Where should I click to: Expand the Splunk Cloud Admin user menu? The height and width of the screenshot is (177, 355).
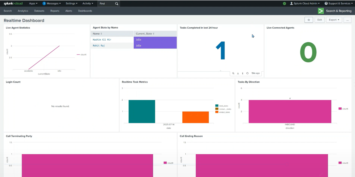(x=305, y=3)
